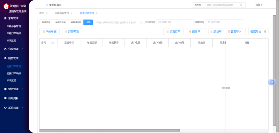Image resolution: width=279 pixels, height=133 pixels.
Task: Click the red house logo icon
Action: coord(6,6)
